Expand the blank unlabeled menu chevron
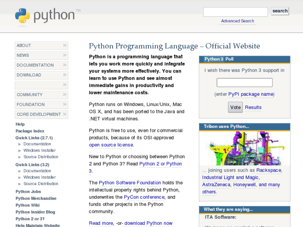 pyautogui.click(x=65, y=85)
